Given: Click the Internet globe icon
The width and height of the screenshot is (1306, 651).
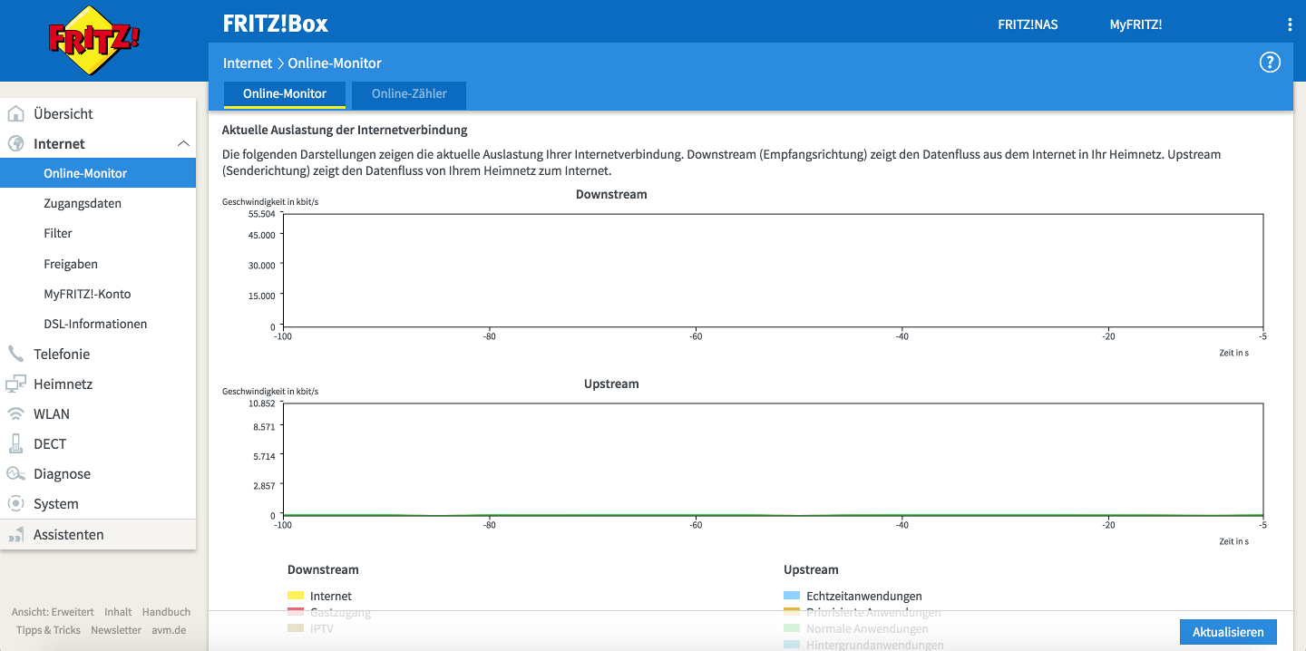Looking at the screenshot, I should pos(15,143).
